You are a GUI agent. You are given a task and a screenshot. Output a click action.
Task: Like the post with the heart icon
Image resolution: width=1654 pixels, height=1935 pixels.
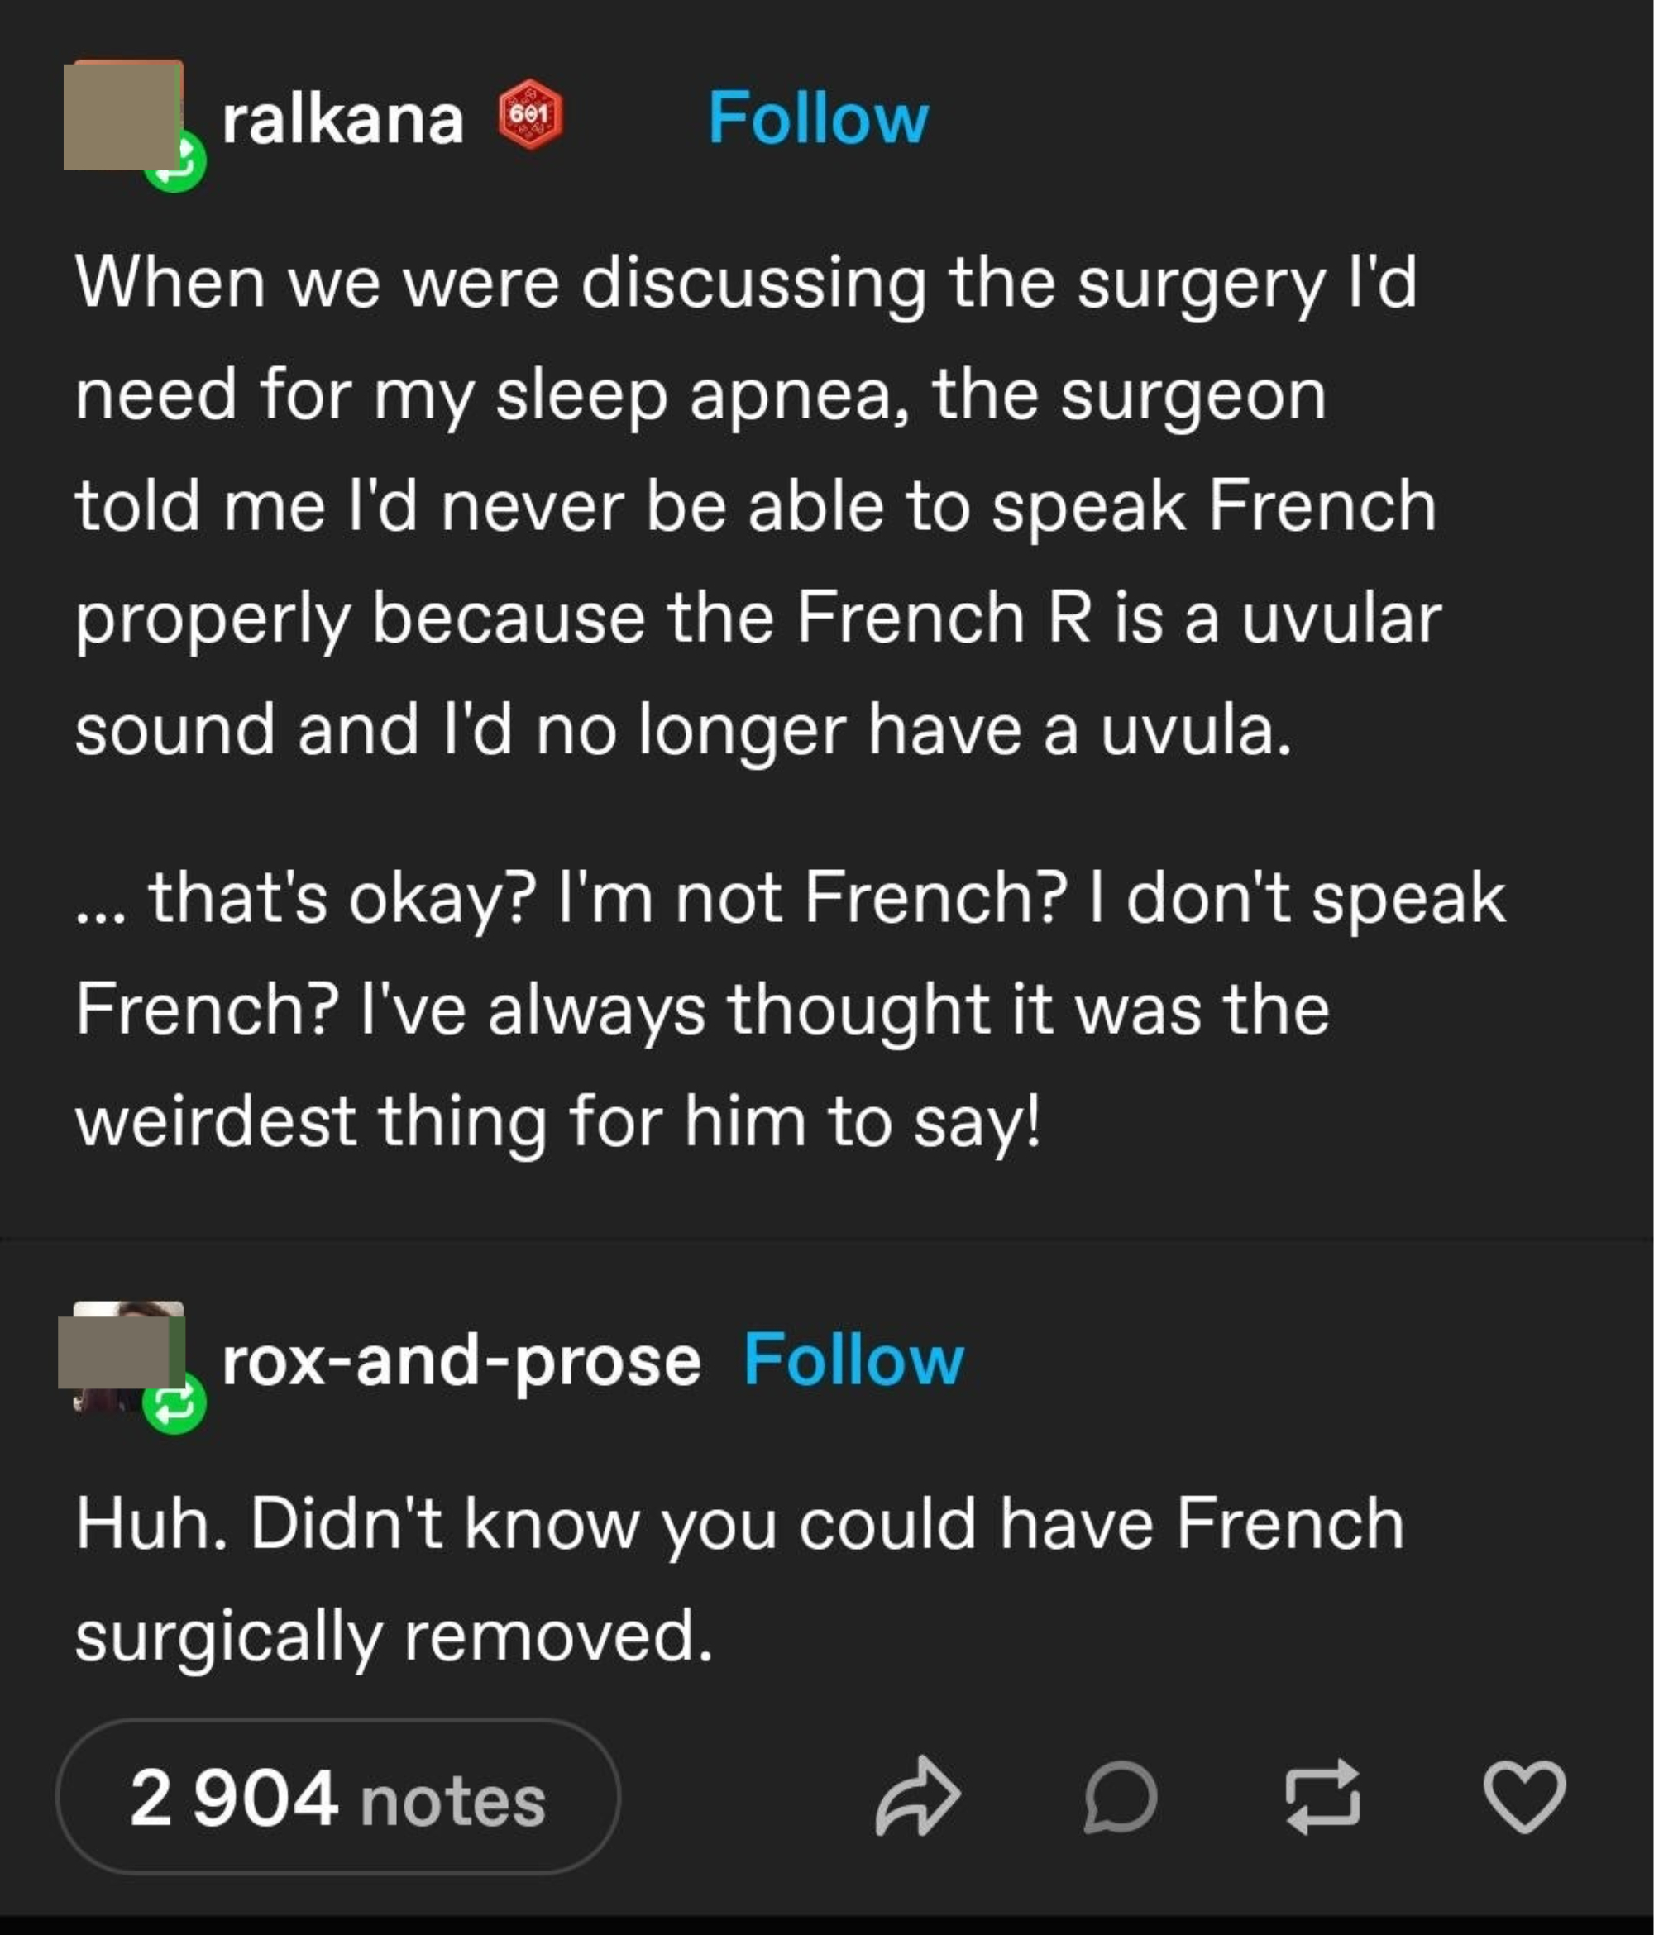tap(1524, 1797)
